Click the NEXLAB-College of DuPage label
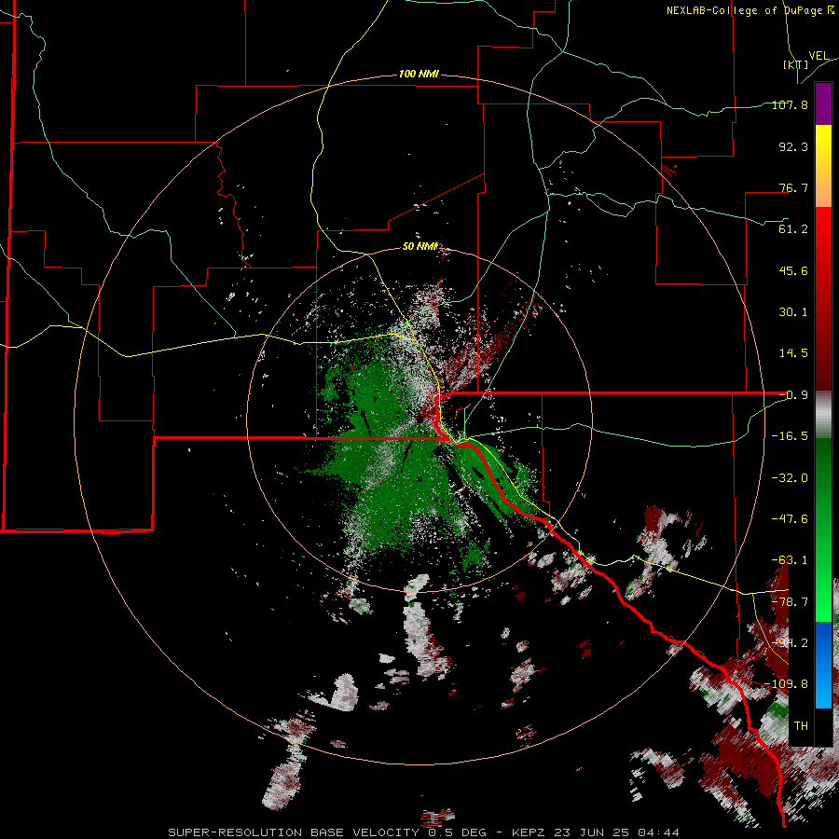 (750, 10)
